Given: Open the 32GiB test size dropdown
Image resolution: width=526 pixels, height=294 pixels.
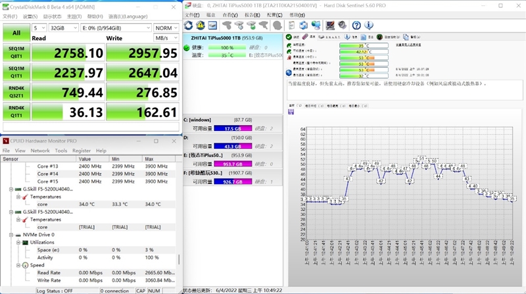Looking at the screenshot, I should pyautogui.click(x=63, y=28).
